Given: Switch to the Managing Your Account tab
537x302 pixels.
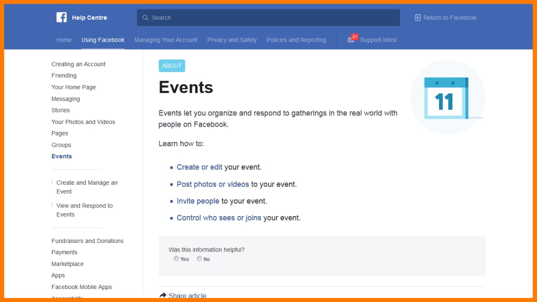Looking at the screenshot, I should [x=166, y=40].
